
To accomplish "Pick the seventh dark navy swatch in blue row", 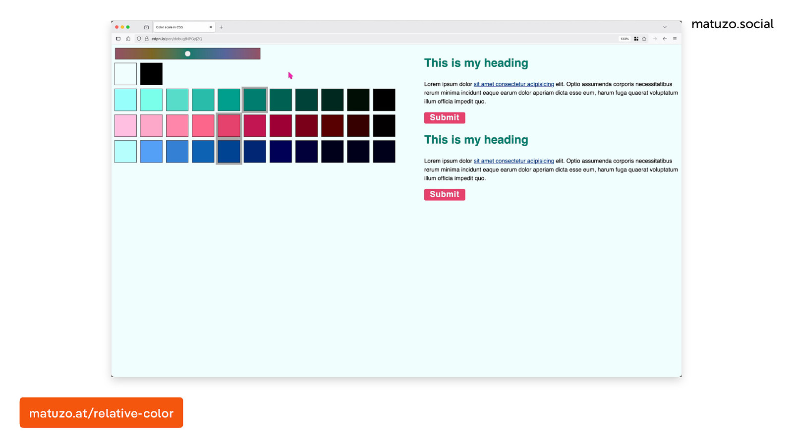I will (x=281, y=151).
